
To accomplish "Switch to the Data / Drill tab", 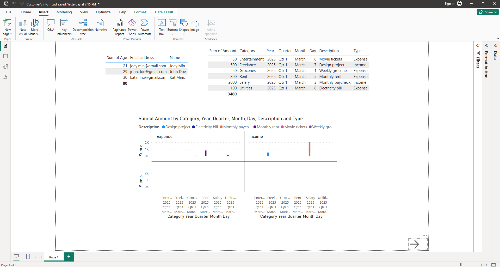I will [164, 12].
